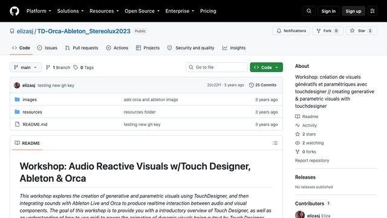Click the branch icon beside 1 Branch
Image resolution: width=387 pixels, height=218 pixels.
(x=48, y=67)
